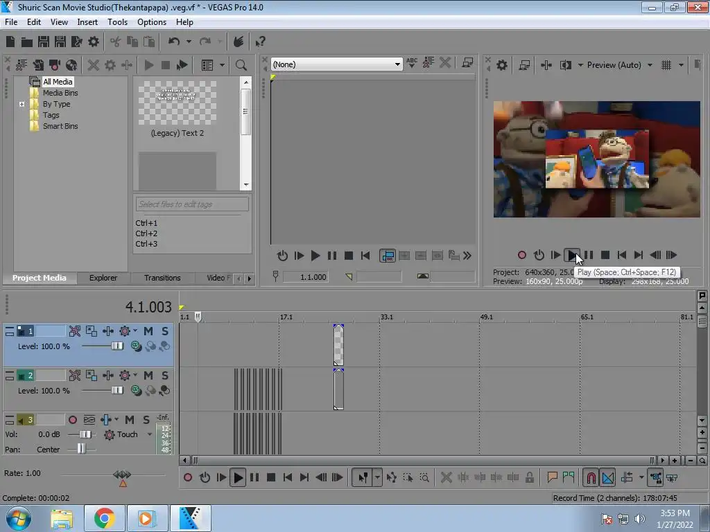The height and width of the screenshot is (532, 710).
Task: Open File Explorer from the taskbar
Action: [62, 518]
